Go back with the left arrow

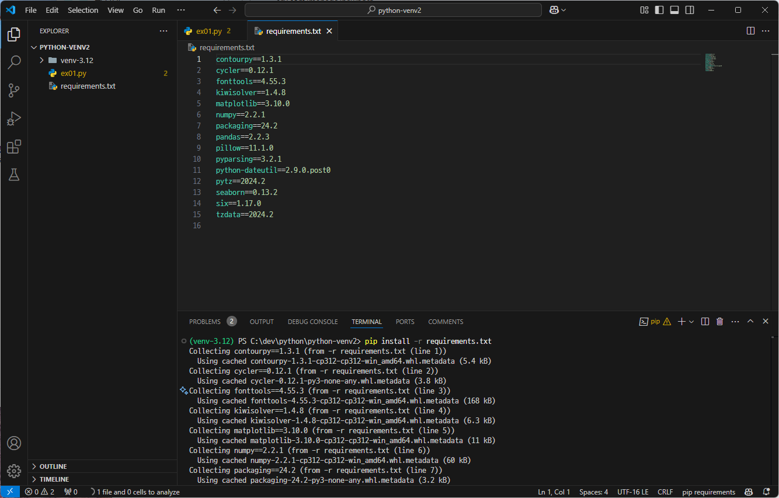tap(217, 10)
